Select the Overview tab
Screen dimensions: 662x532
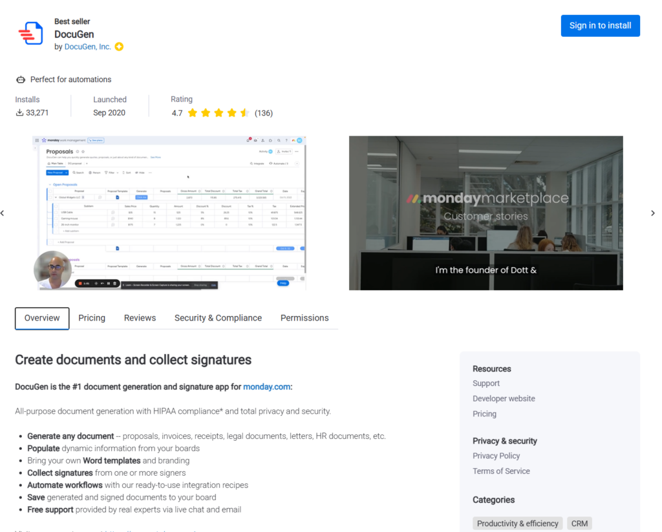42,318
